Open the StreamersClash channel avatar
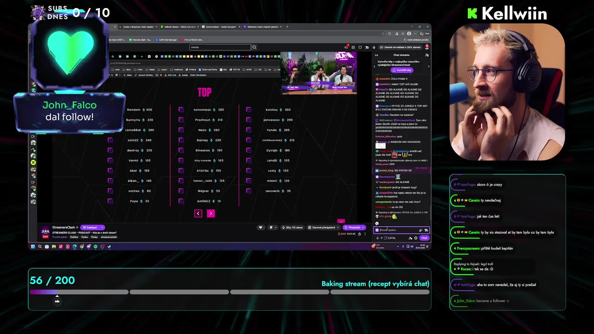Screen dimensions: 594x334 point(46,231)
